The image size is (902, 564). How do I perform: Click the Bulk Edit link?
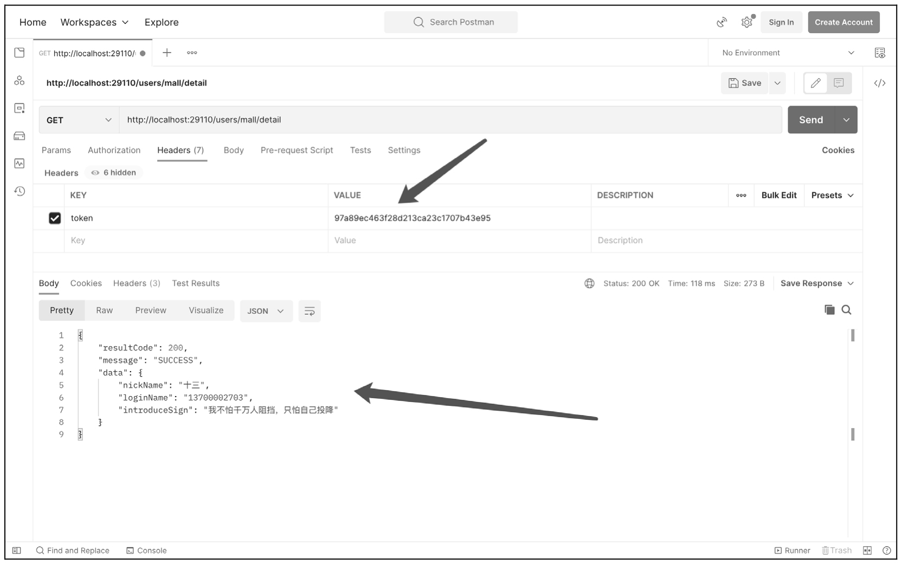(779, 195)
